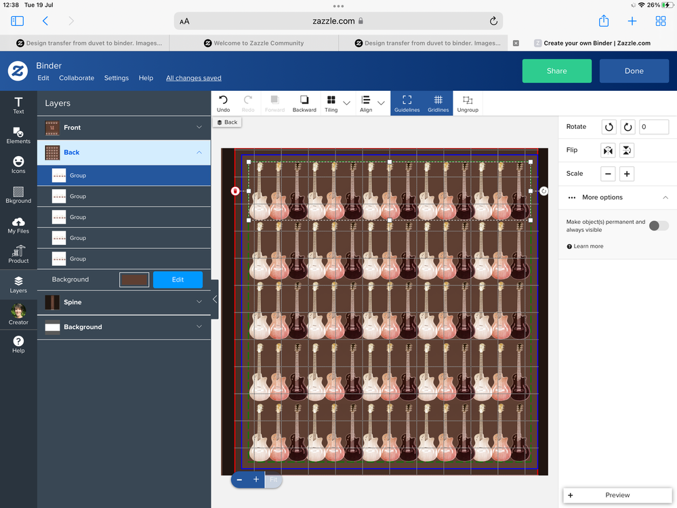The width and height of the screenshot is (677, 508).
Task: Open the Help sidebar icon
Action: coord(18,345)
